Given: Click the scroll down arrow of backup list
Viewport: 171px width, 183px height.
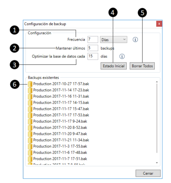Looking at the screenshot, I should click(157, 163).
